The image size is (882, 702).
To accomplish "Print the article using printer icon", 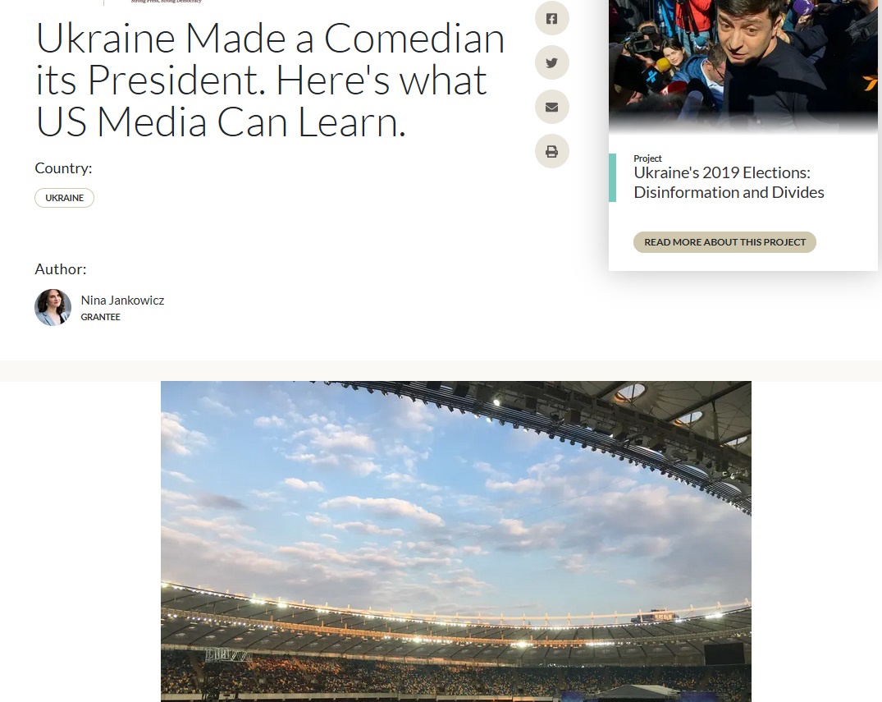I will pyautogui.click(x=552, y=151).
